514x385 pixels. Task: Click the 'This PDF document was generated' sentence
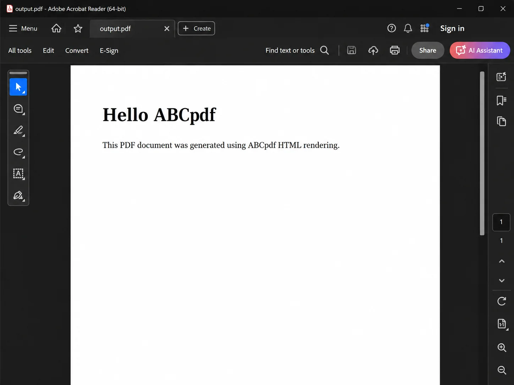[x=221, y=145]
